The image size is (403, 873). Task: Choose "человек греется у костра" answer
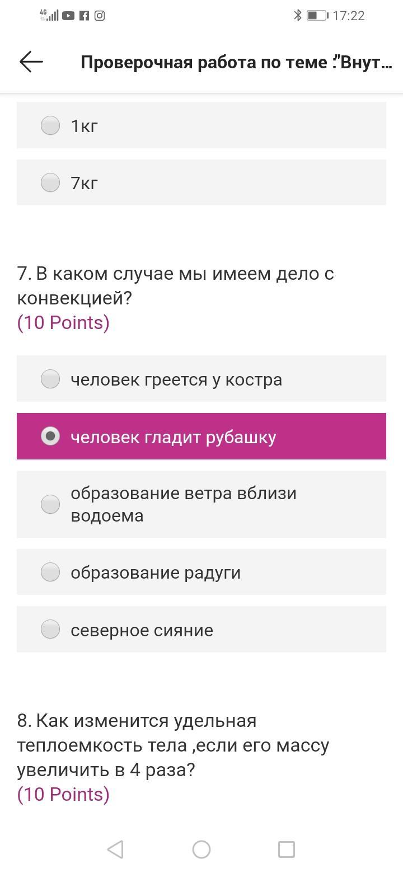point(50,379)
